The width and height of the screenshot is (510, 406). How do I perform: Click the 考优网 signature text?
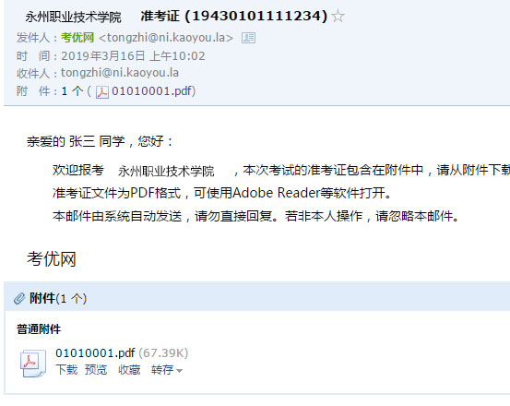tap(52, 259)
